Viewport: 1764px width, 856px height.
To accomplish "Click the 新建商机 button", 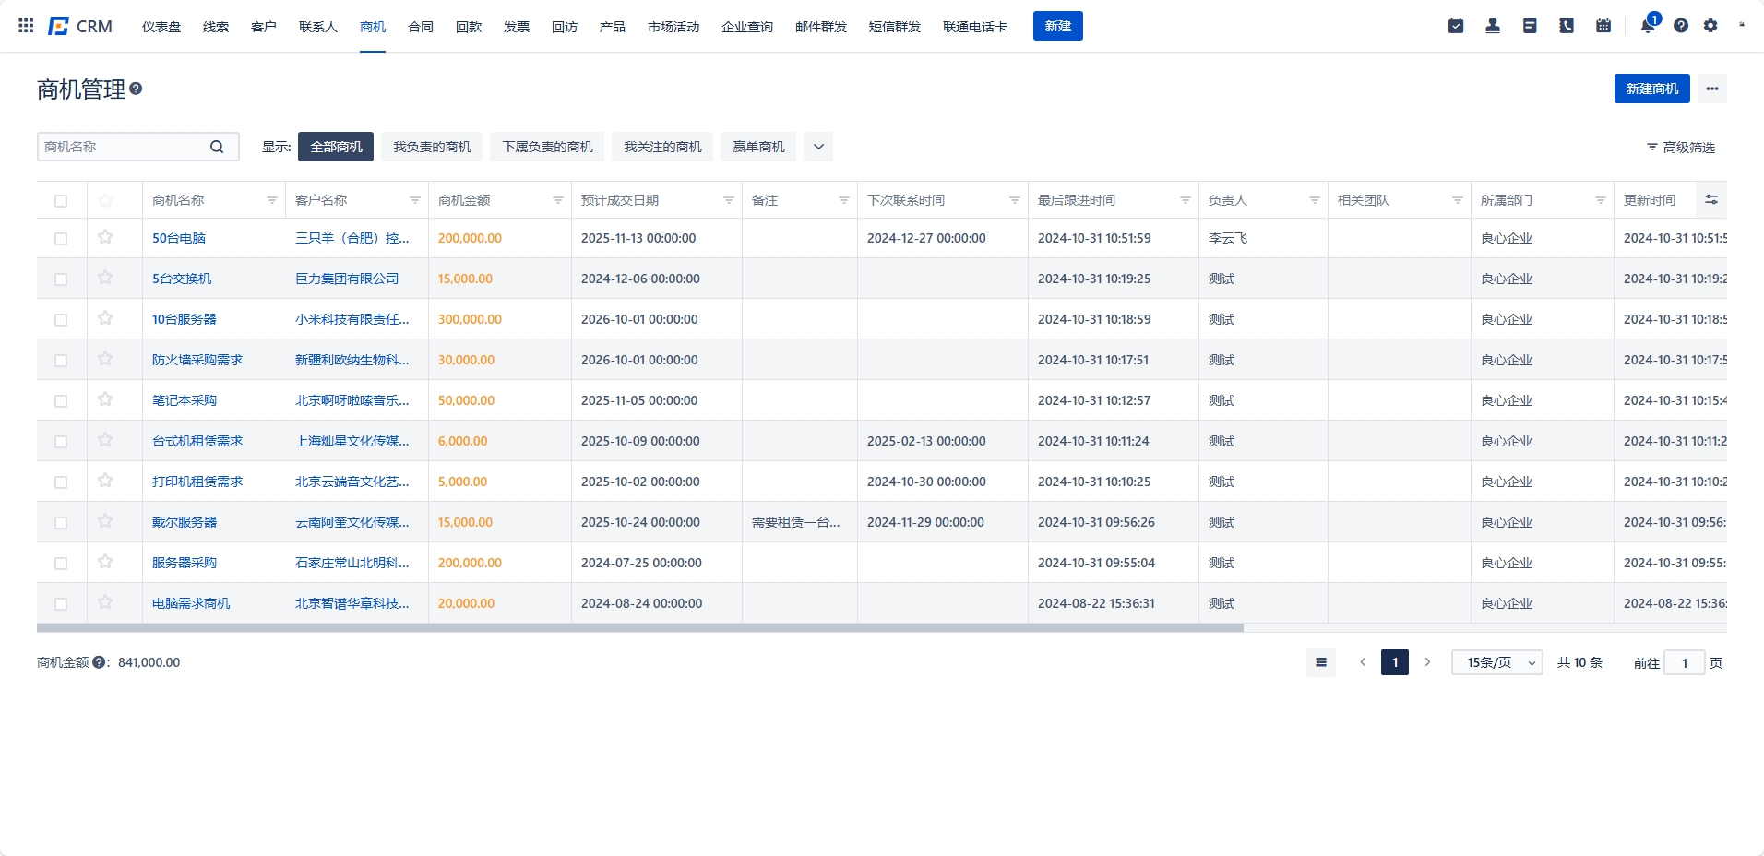I will point(1652,89).
